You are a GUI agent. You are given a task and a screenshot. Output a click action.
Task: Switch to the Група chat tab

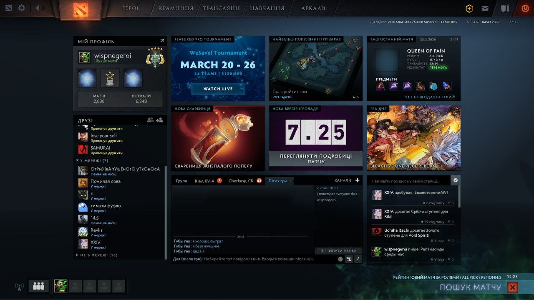(181, 181)
